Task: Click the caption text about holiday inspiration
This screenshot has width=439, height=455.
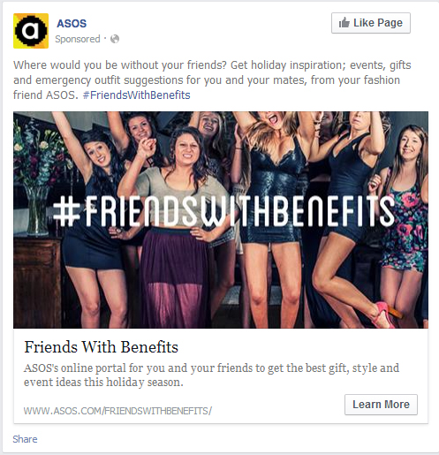Action: click(x=212, y=80)
